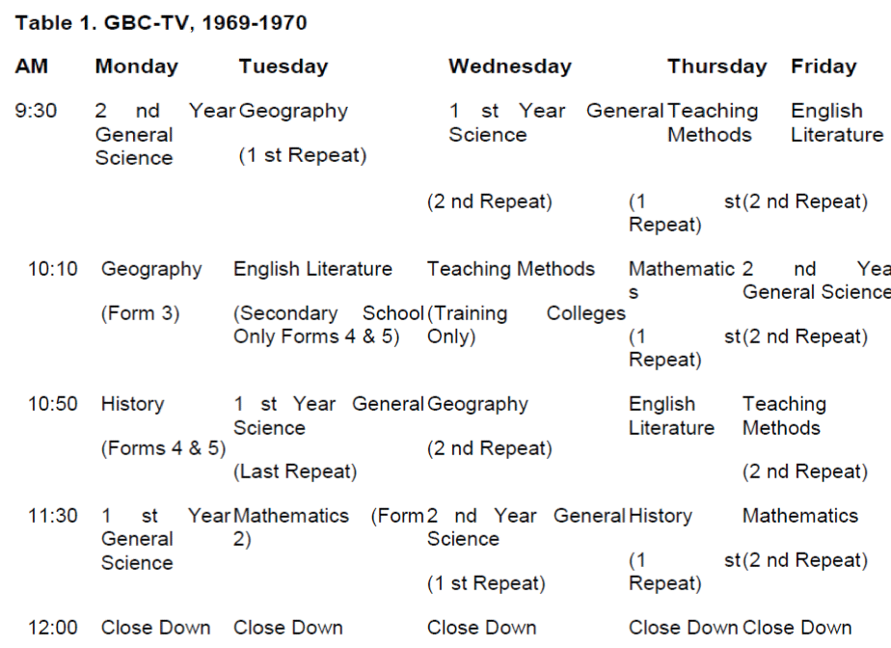
Task: Click the 12:00 time row label
Action: tap(52, 628)
